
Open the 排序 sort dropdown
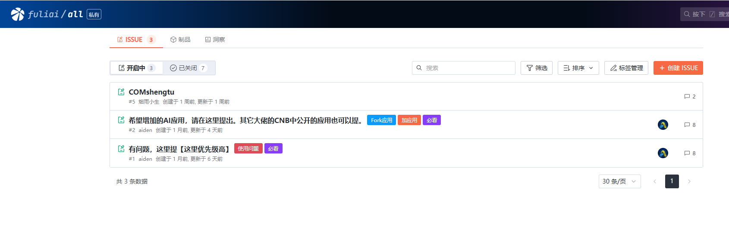click(578, 68)
